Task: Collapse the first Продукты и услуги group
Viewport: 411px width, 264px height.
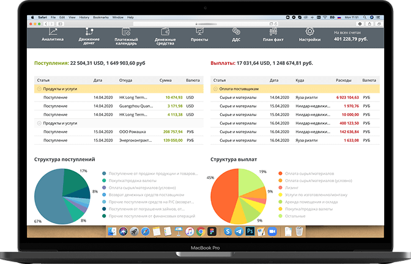Action: pos(39,89)
